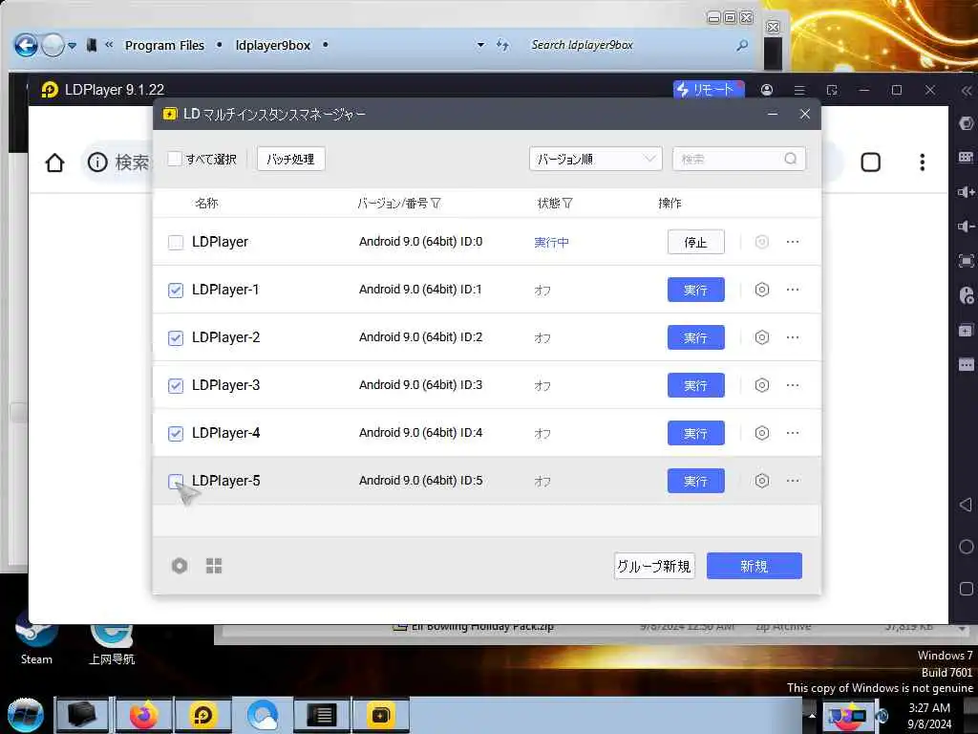Check the LDPlayer ID:0 row checkbox
The height and width of the screenshot is (734, 978).
point(176,242)
